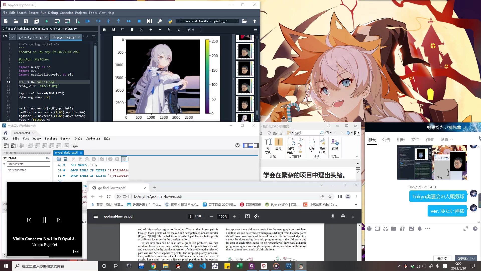The width and height of the screenshot is (481, 271).
Task: Open a SQL script file in Workbench editor
Action: tap(59, 159)
